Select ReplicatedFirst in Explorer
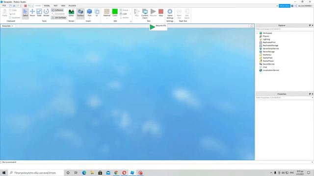The width and height of the screenshot is (314, 176). pyautogui.click(x=269, y=43)
